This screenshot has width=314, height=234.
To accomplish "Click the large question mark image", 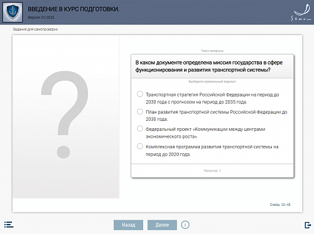I will (65, 114).
